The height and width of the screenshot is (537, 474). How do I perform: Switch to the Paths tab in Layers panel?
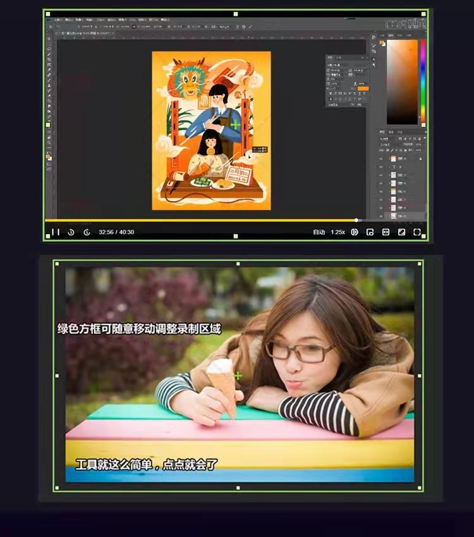click(400, 132)
